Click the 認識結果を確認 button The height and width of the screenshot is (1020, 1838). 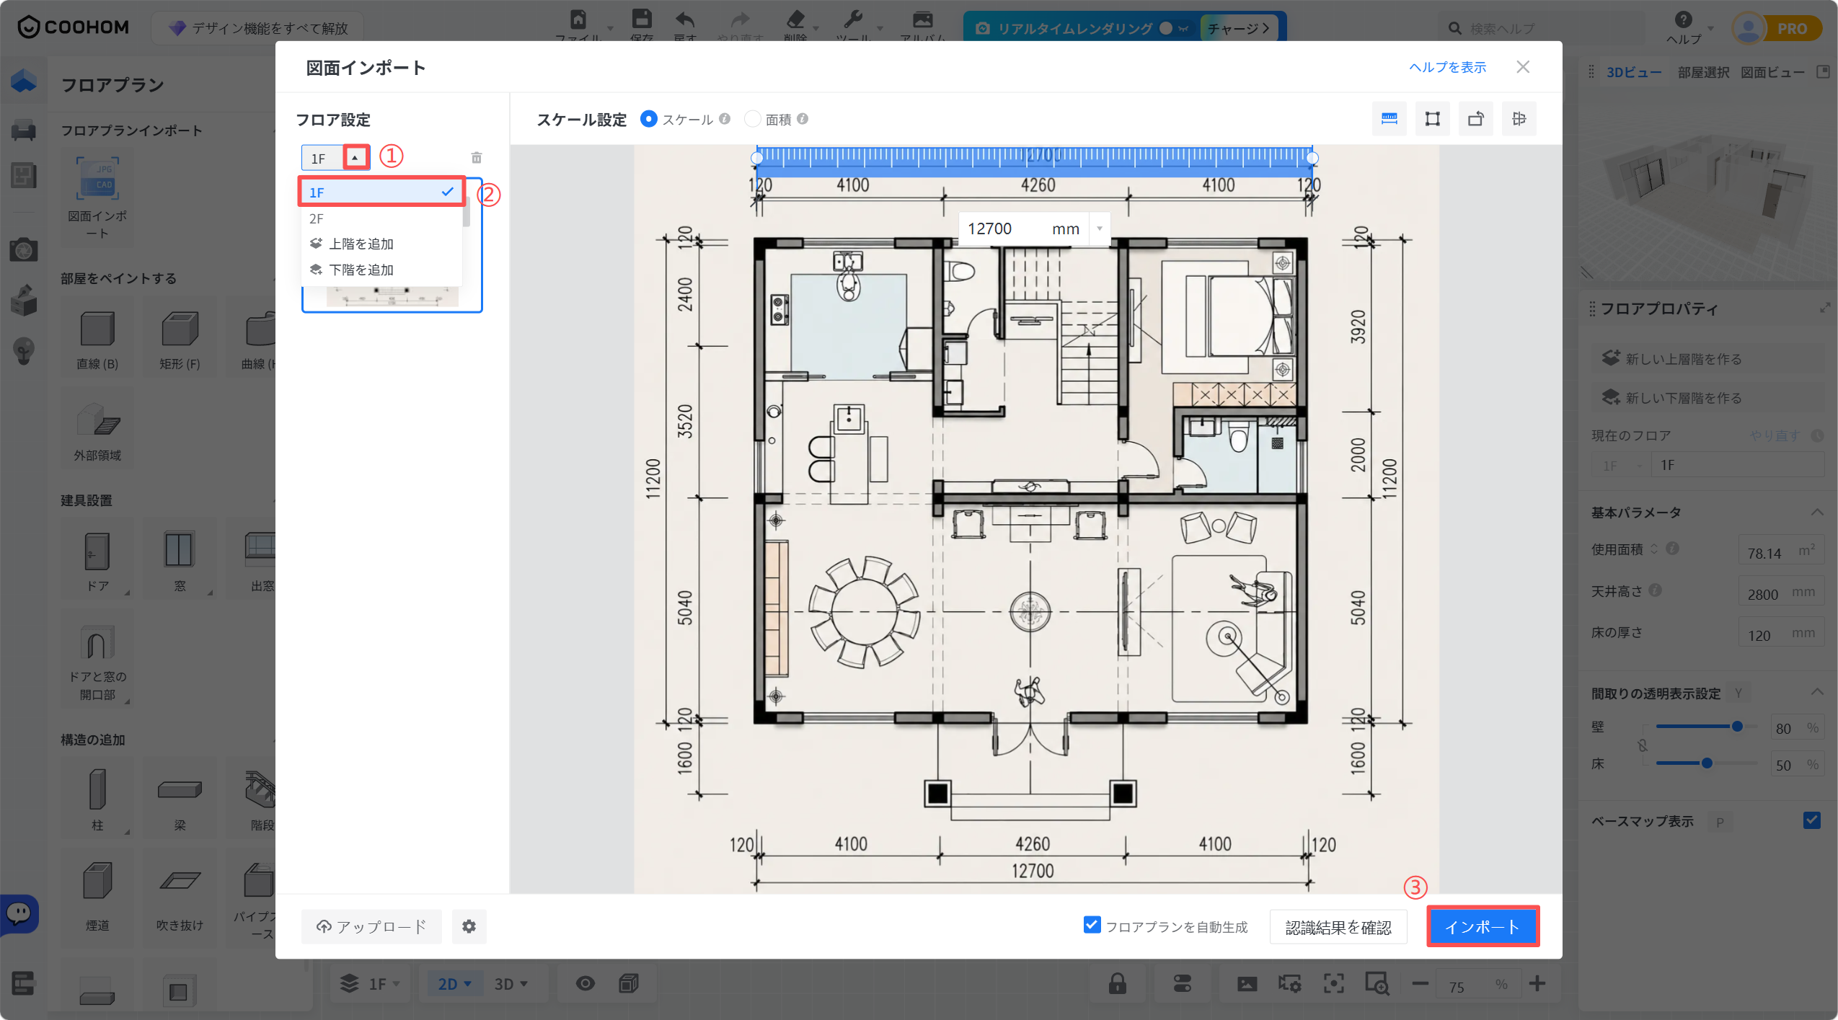1338,927
